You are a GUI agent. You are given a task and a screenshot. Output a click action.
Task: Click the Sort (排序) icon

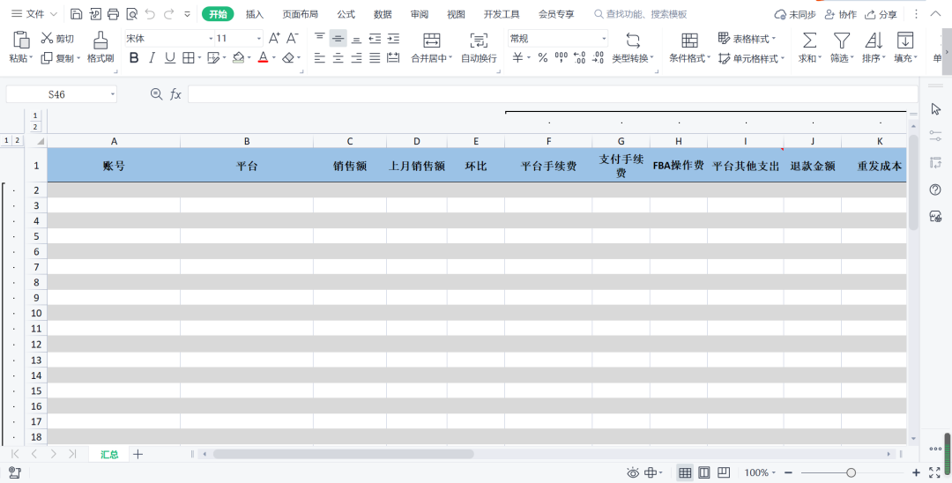873,41
